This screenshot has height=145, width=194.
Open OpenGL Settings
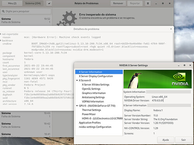(91, 89)
